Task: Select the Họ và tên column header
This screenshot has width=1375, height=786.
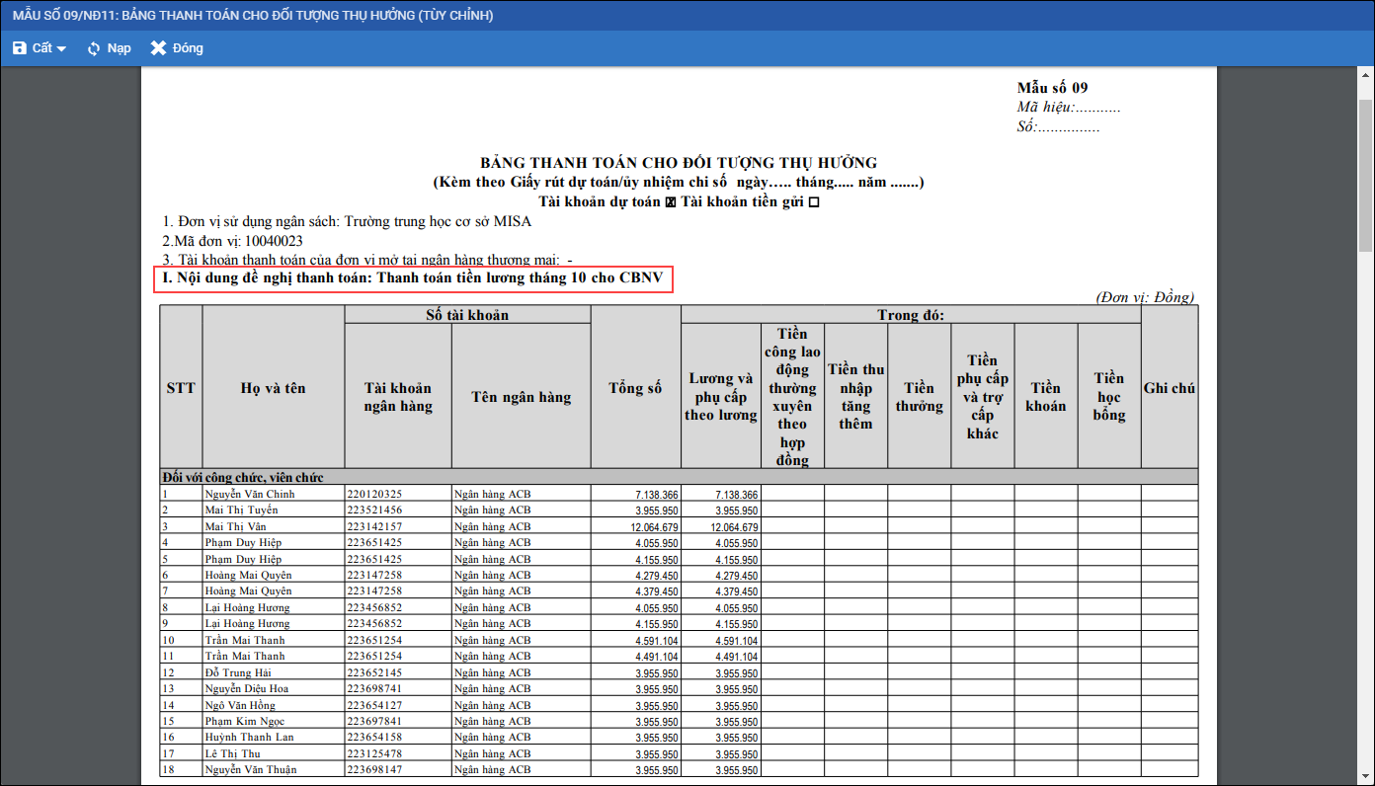Action: click(x=273, y=388)
